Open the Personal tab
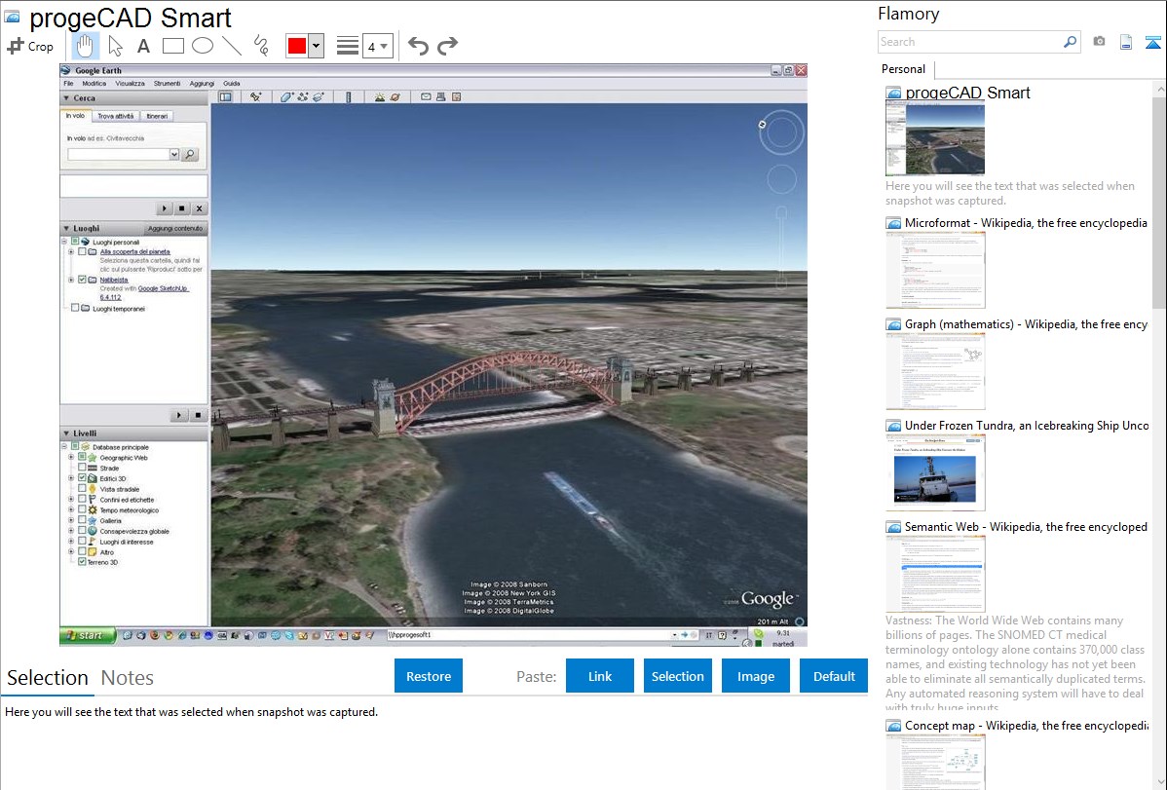 click(903, 69)
